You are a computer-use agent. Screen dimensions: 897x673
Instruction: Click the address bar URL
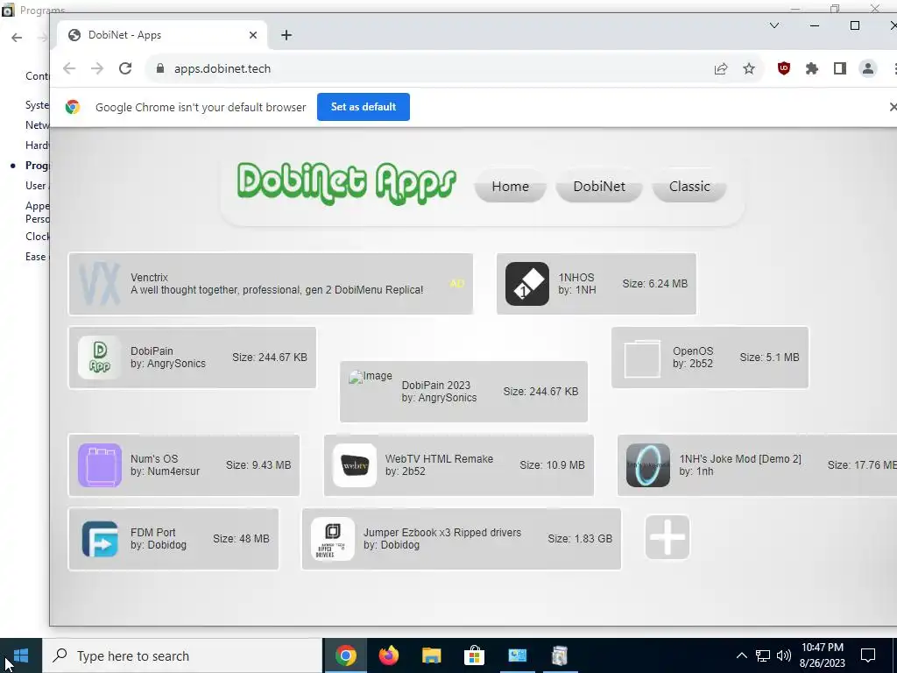point(222,68)
